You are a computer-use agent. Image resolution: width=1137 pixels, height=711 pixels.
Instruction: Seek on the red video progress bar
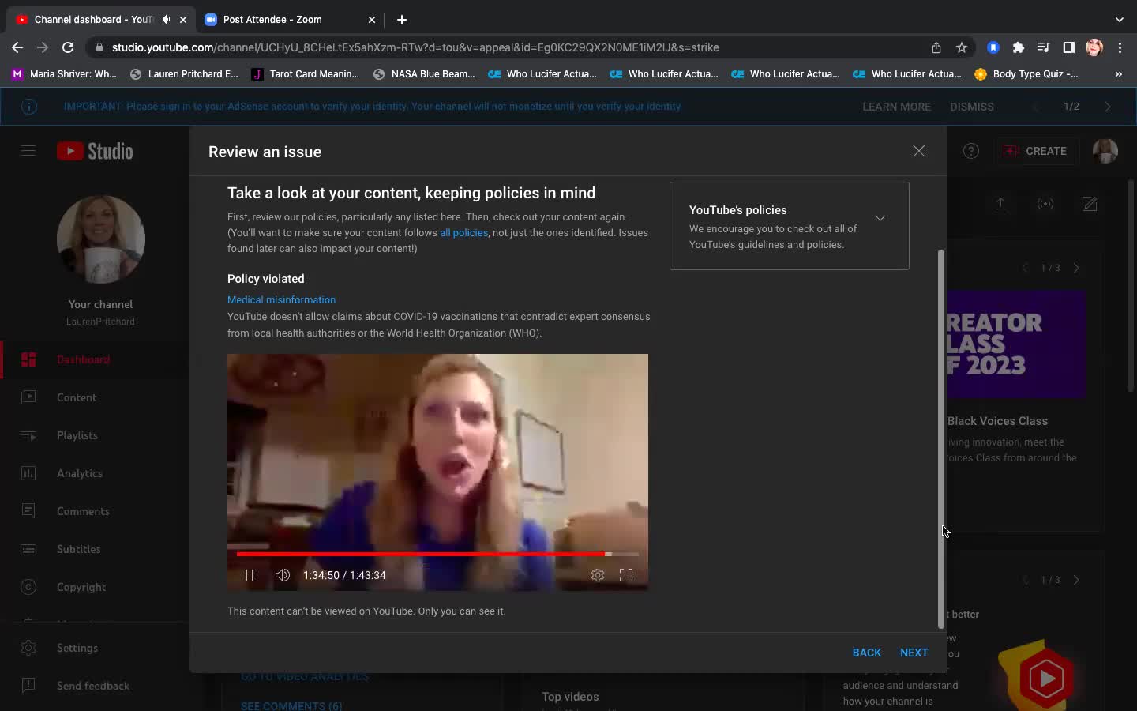[x=437, y=554]
